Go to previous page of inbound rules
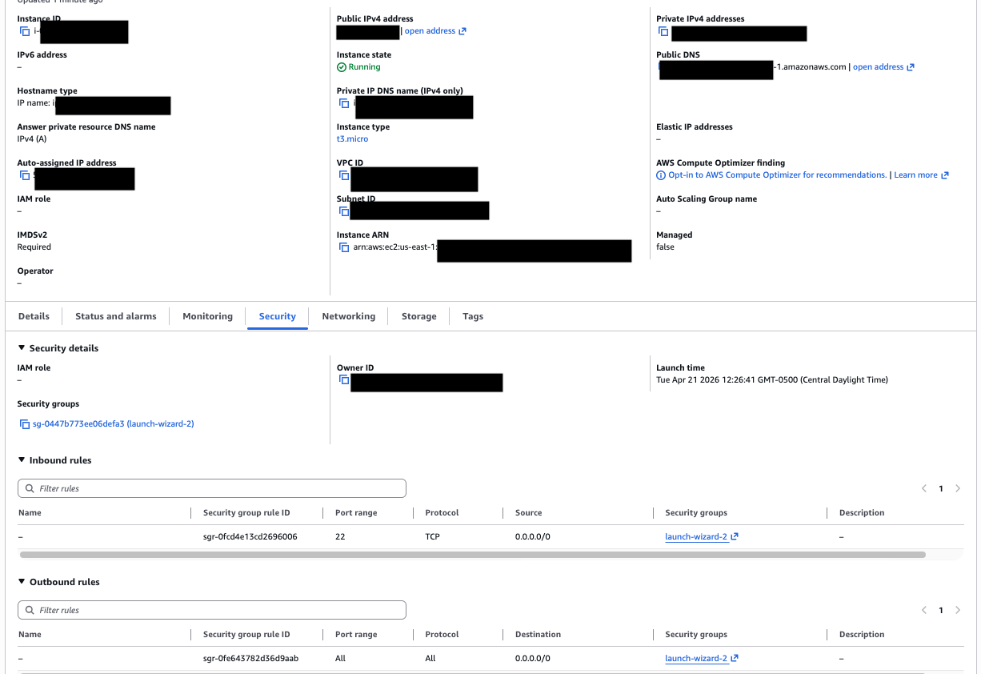Image resolution: width=981 pixels, height=674 pixels. click(924, 488)
